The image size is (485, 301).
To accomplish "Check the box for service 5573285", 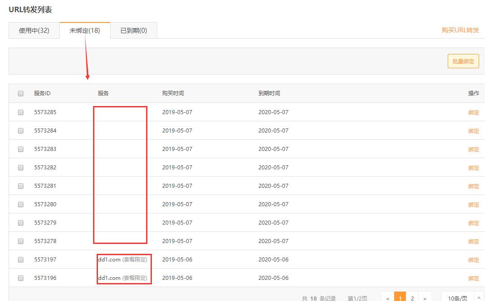I will 21,112.
